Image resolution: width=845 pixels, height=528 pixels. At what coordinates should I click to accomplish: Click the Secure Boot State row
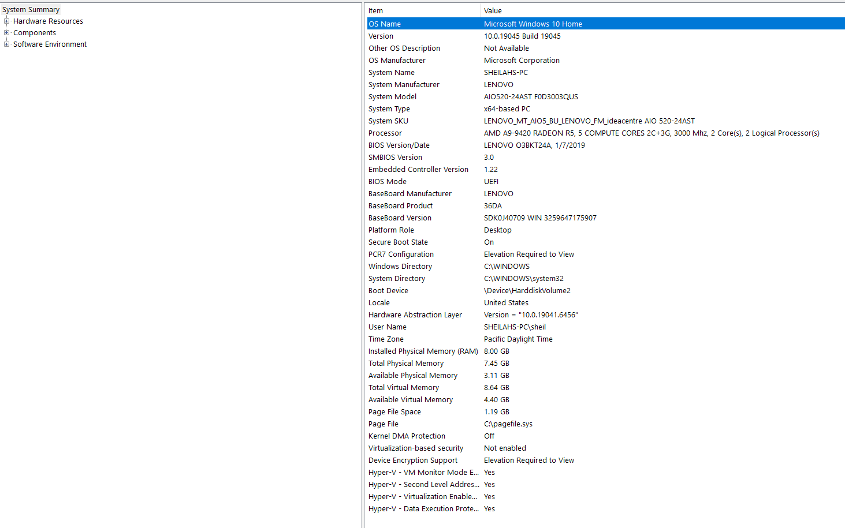606,242
